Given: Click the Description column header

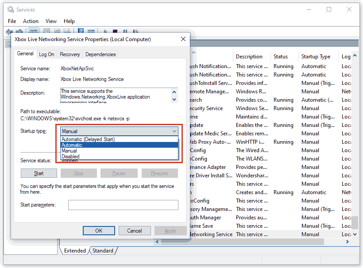Looking at the screenshot, I should [251, 57].
